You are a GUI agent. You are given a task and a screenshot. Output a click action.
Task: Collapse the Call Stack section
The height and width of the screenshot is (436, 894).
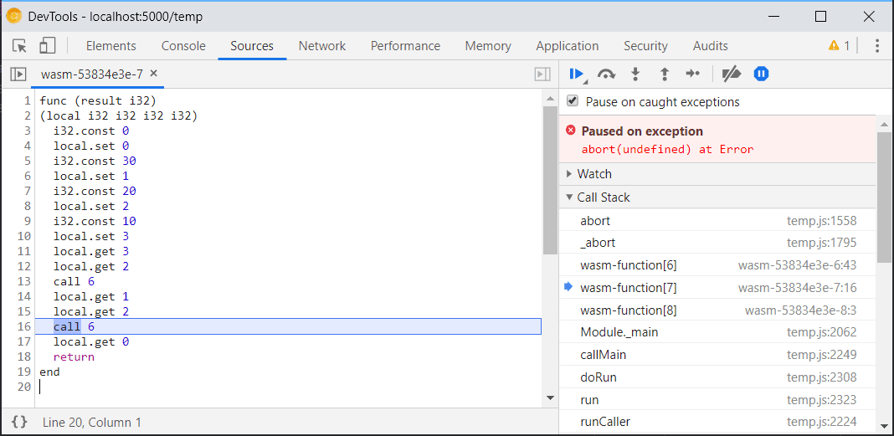pos(603,197)
